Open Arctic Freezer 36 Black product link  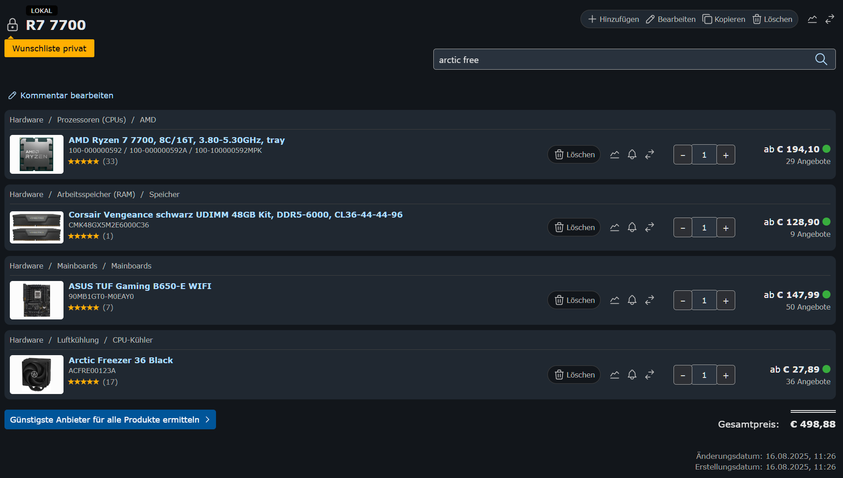(121, 360)
